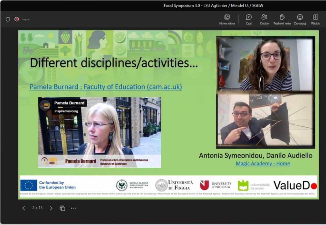
Task: Click the slide counter 2 z 13
Action: pos(37,208)
